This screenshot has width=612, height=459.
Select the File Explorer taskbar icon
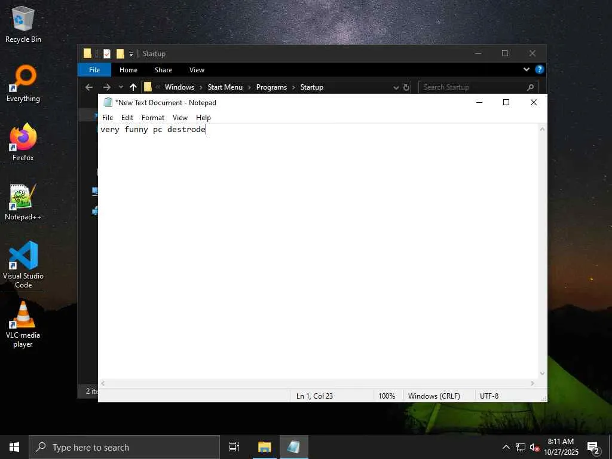point(264,447)
